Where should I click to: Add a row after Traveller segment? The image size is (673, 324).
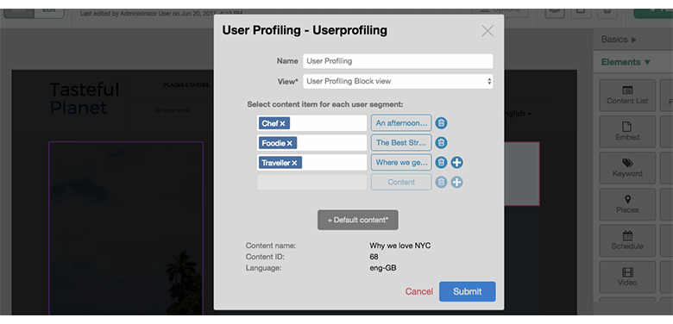pyautogui.click(x=456, y=162)
